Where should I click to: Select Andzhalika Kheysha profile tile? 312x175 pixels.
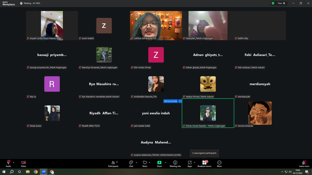156,84
